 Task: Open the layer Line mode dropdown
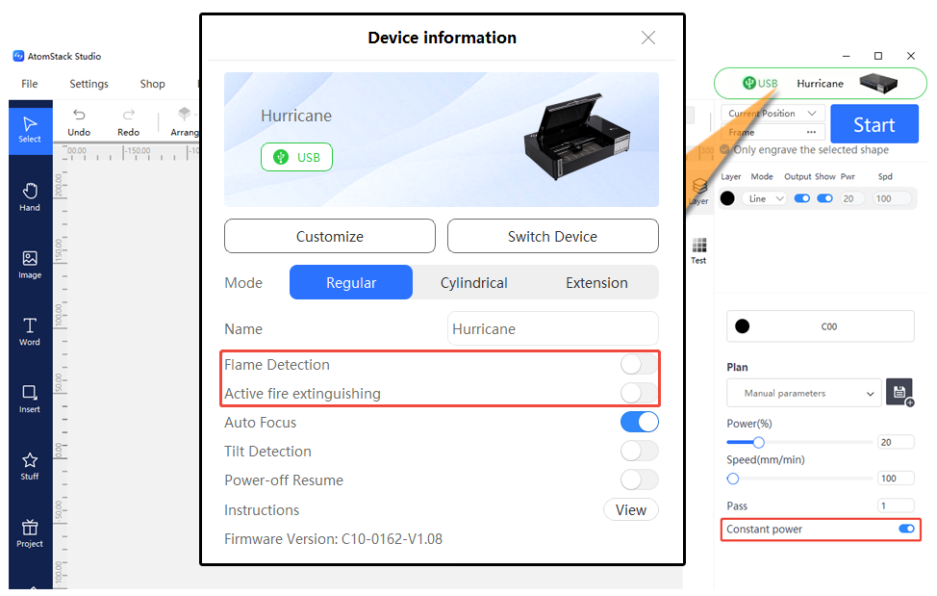coord(764,198)
